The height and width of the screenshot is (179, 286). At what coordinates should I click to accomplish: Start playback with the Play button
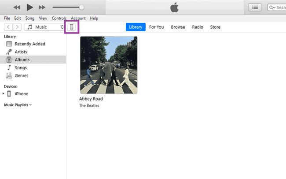point(30,7)
